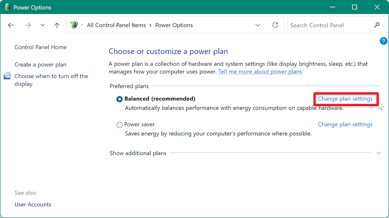The image size is (389, 218).
Task: Click 'Saves energy by reducing' description text
Action: point(218,133)
